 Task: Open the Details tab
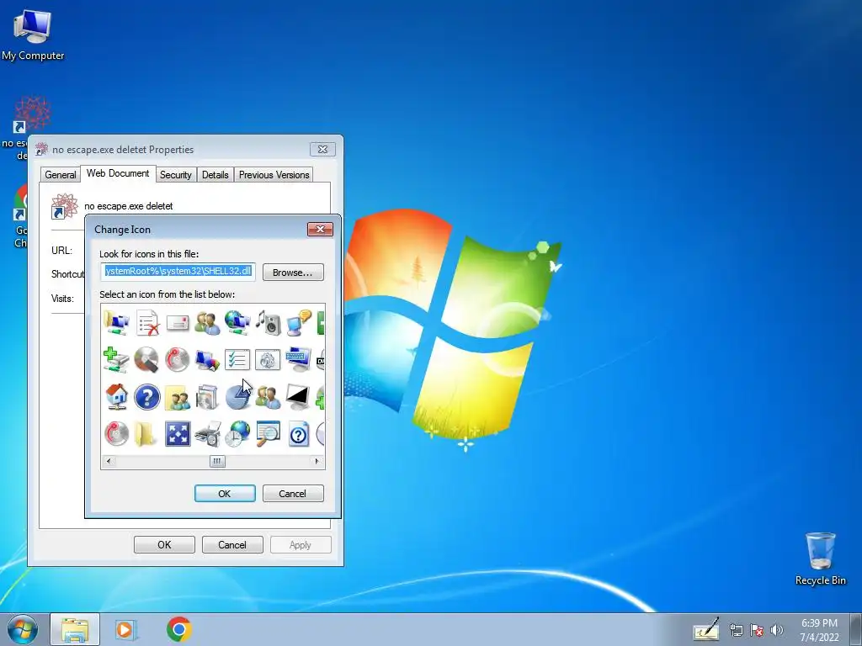coord(215,175)
